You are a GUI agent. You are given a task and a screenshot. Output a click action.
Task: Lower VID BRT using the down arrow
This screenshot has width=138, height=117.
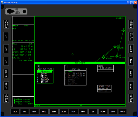(x=6, y=102)
